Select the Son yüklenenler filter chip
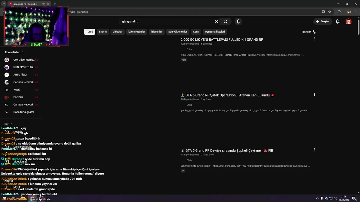The image size is (360, 202). click(178, 32)
